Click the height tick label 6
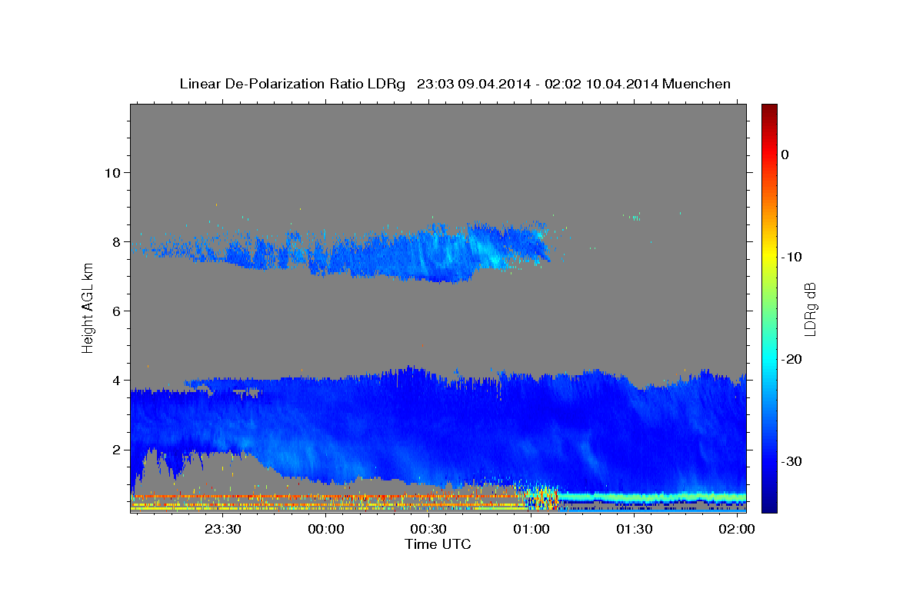Screen dimensions: 923x615 [116, 311]
